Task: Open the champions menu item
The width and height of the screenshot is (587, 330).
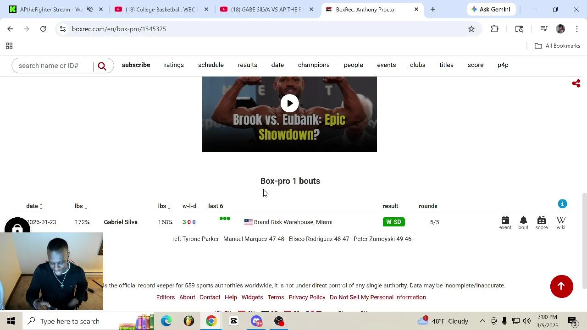Action: (314, 65)
